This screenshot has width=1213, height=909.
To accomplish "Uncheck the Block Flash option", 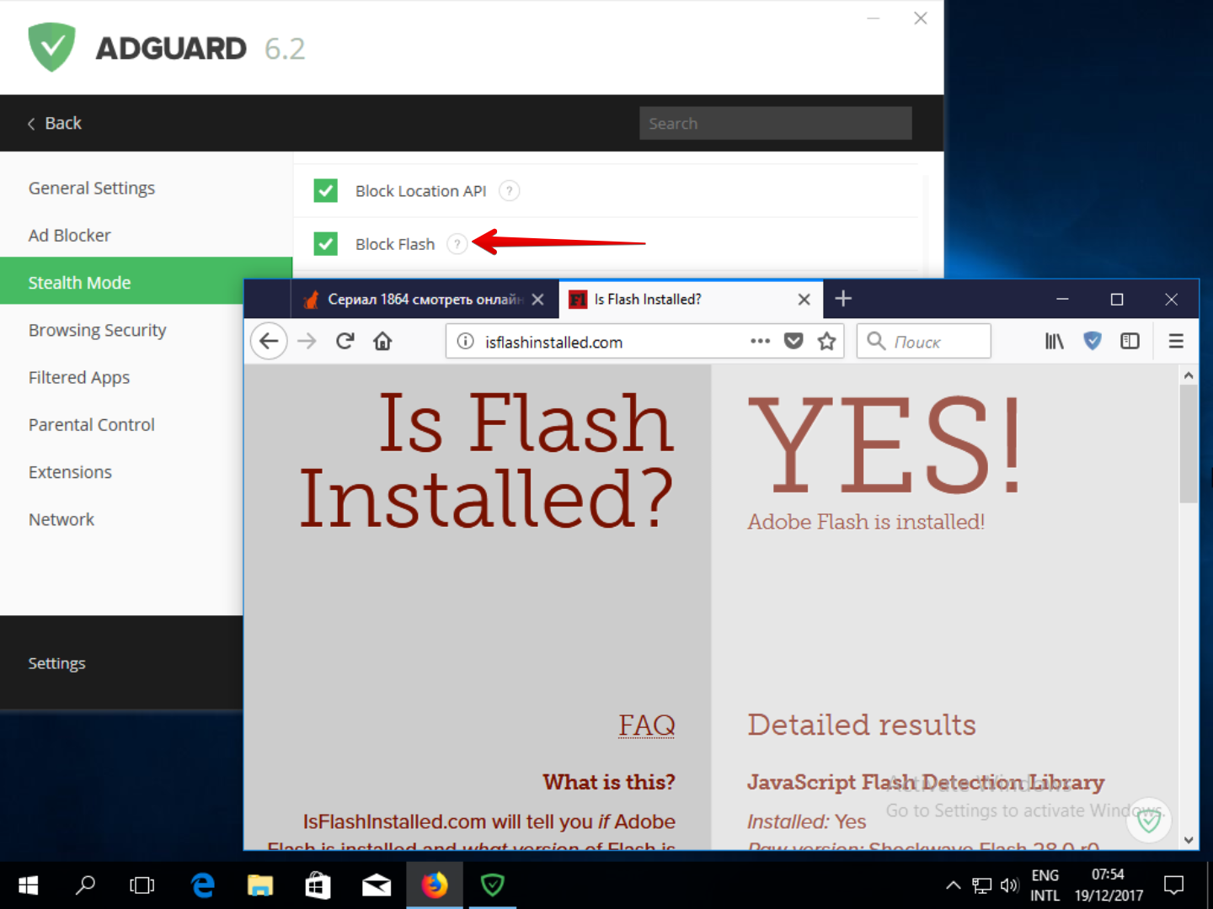I will point(325,243).
